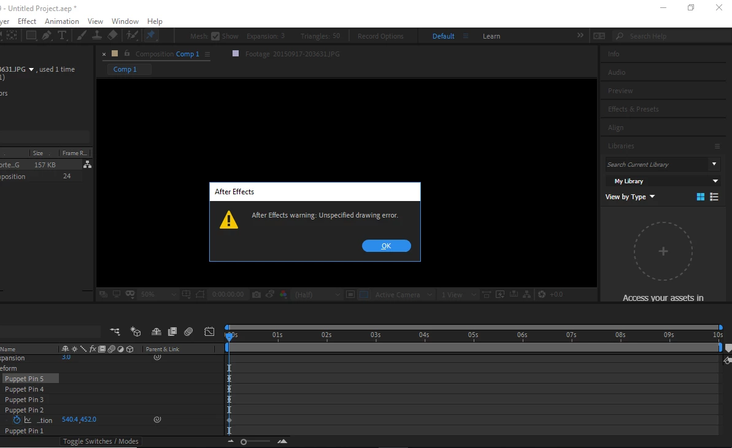Adjust the timeline zoom slider handle
Image resolution: width=732 pixels, height=448 pixels.
(243, 441)
